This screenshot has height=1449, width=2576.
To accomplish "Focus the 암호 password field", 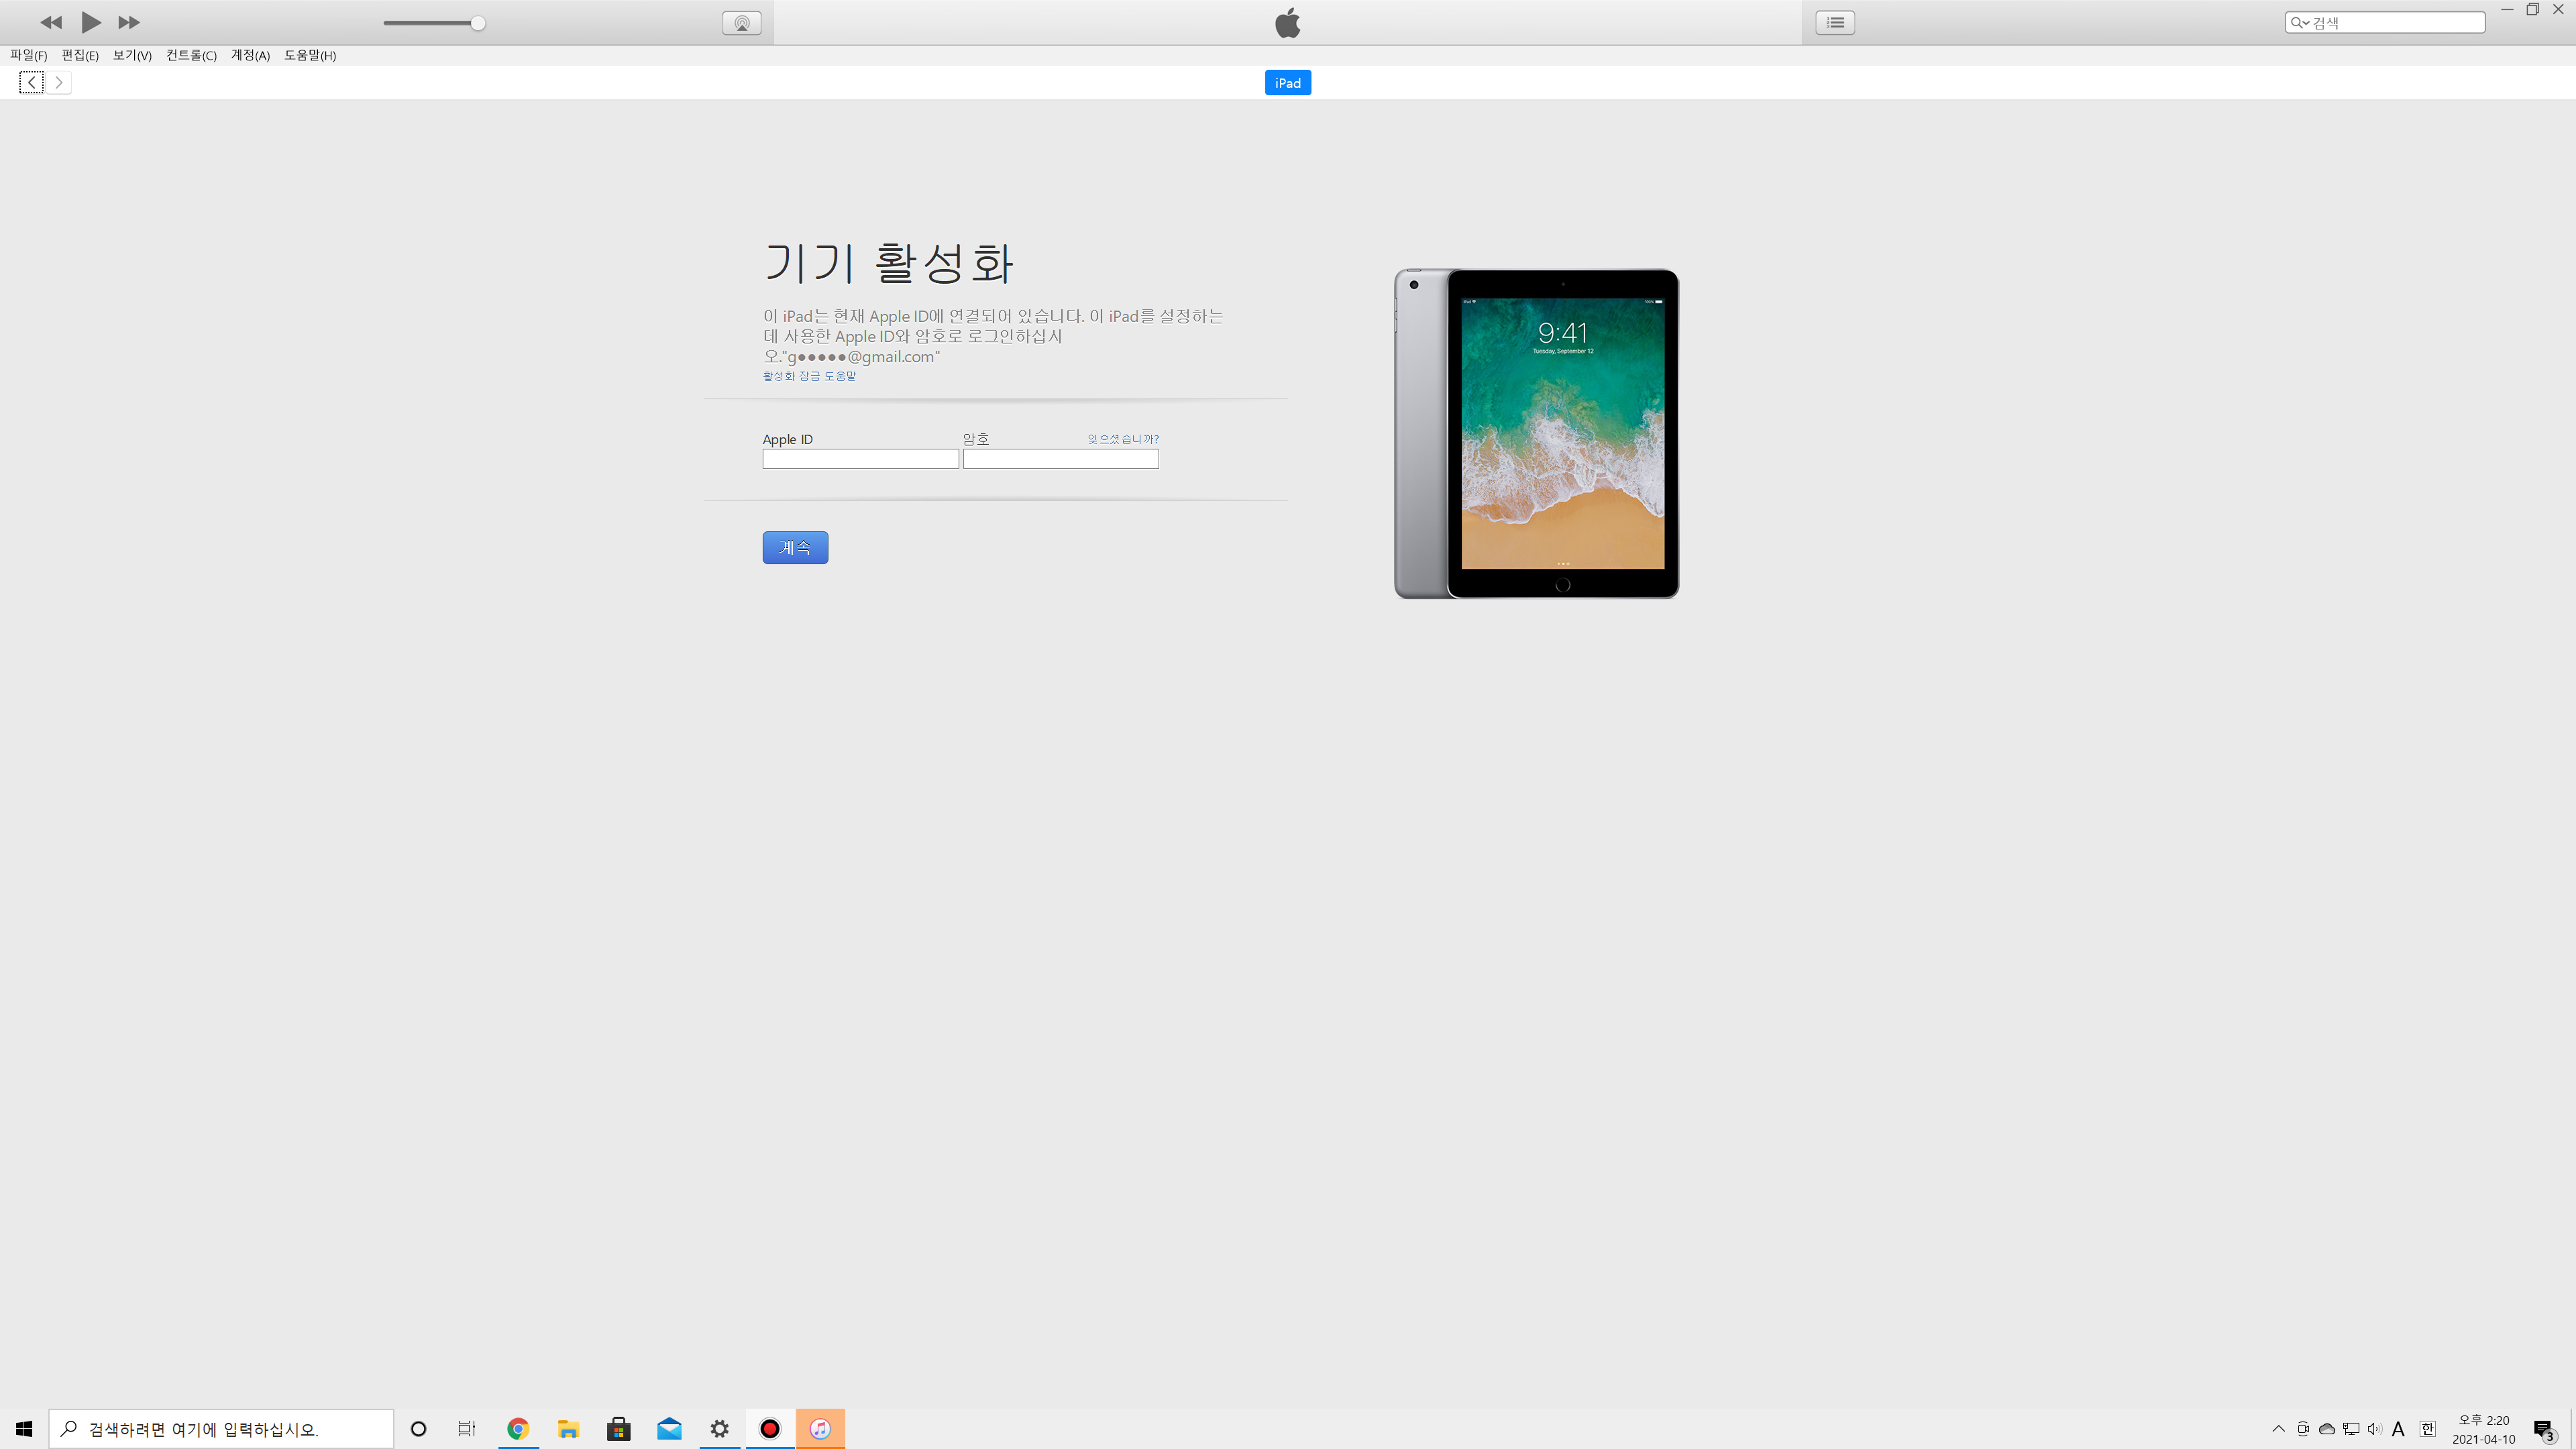I will [x=1060, y=459].
